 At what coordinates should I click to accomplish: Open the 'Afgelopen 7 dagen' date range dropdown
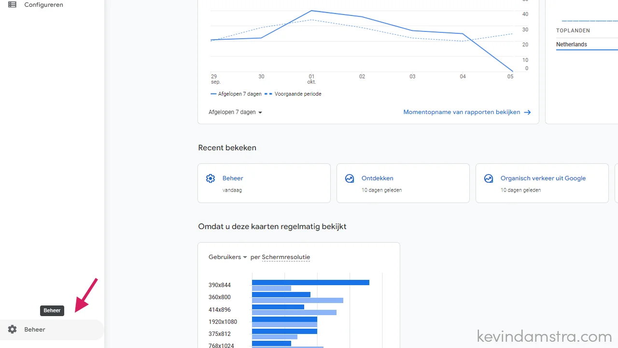tap(235, 112)
